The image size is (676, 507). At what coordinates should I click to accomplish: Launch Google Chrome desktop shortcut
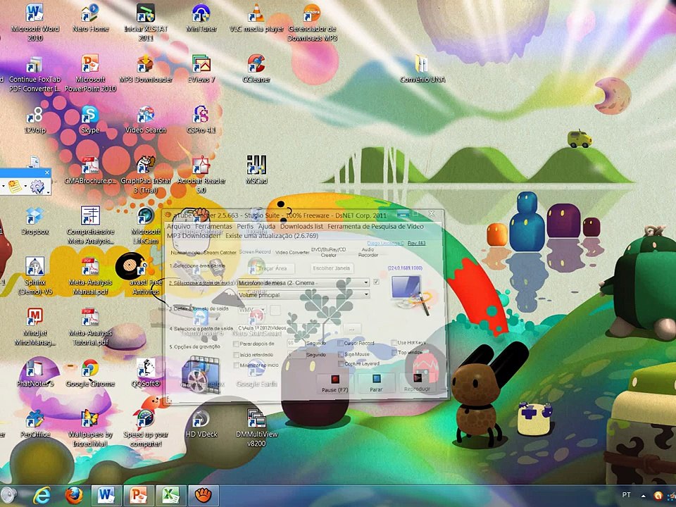(91, 373)
